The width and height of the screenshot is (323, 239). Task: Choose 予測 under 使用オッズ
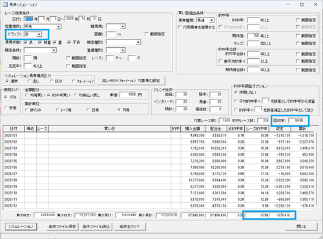click(x=6, y=108)
